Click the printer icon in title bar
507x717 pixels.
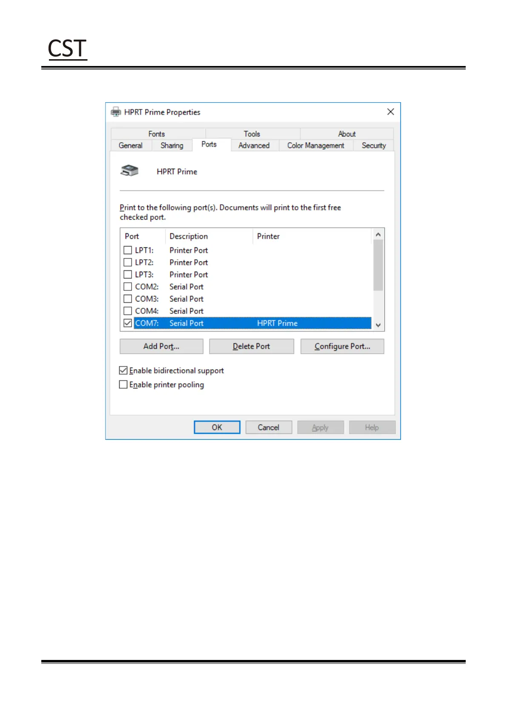click(115, 112)
